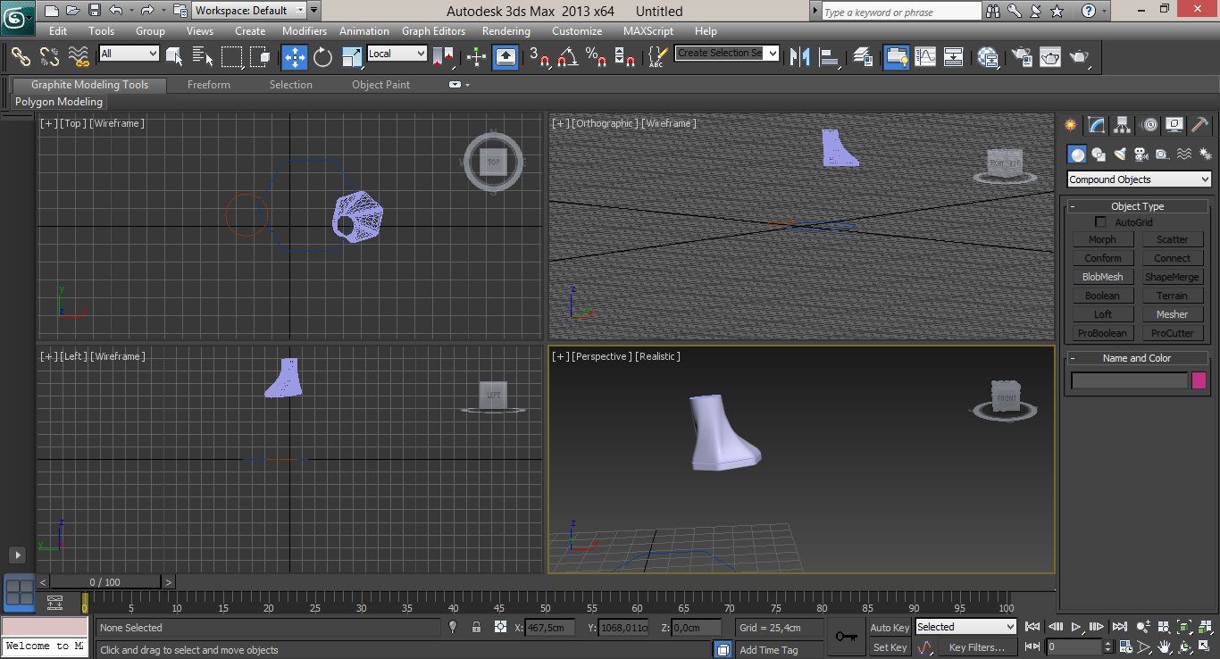The height and width of the screenshot is (659, 1220).
Task: Click the magenta object color swatch
Action: (1199, 380)
